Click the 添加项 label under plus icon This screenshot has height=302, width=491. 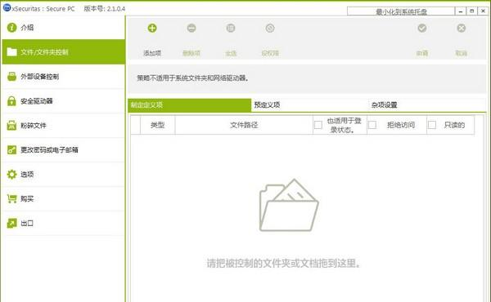pos(152,53)
